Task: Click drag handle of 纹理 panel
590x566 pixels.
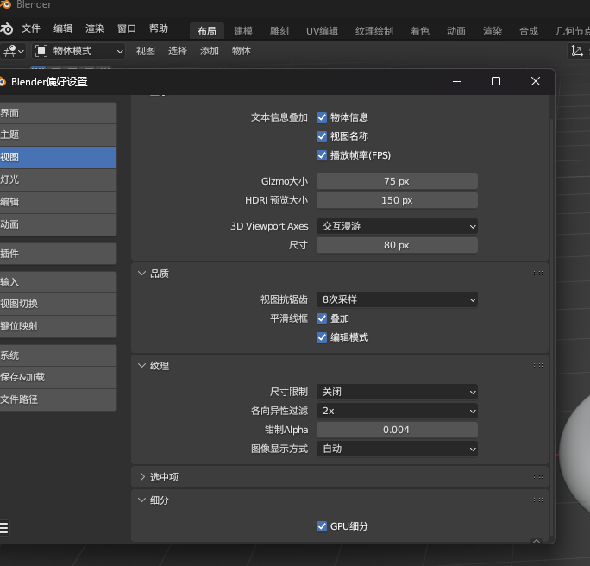Action: point(538,366)
